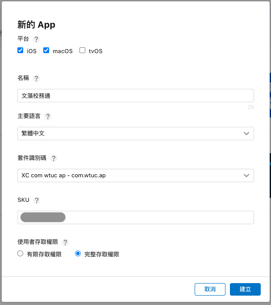Show help for 使用者存取權限
This screenshot has width=271, height=305.
pos(66,242)
